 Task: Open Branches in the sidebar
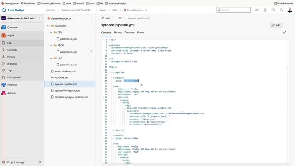(x=12, y=64)
